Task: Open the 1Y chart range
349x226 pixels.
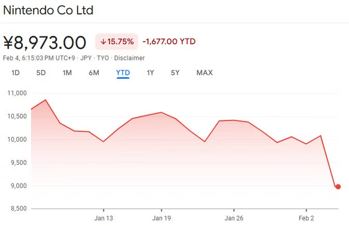Action: tap(150, 73)
